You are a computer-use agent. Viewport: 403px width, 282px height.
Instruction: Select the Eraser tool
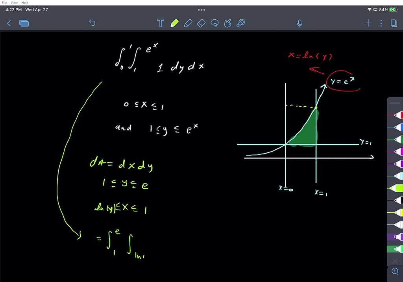coord(201,23)
